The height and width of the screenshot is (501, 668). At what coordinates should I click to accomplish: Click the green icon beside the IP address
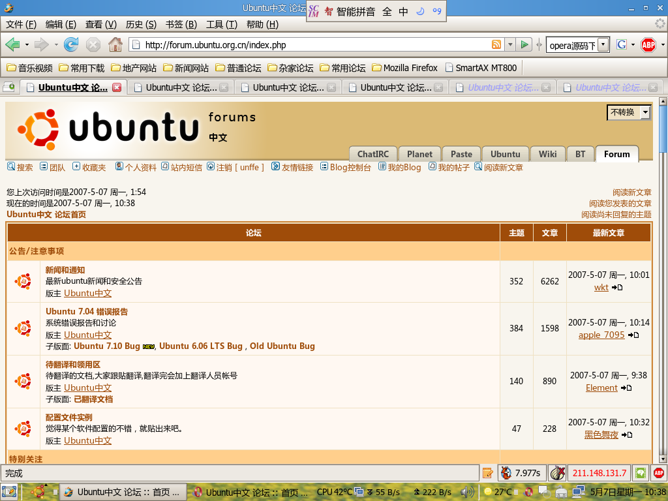click(x=641, y=473)
